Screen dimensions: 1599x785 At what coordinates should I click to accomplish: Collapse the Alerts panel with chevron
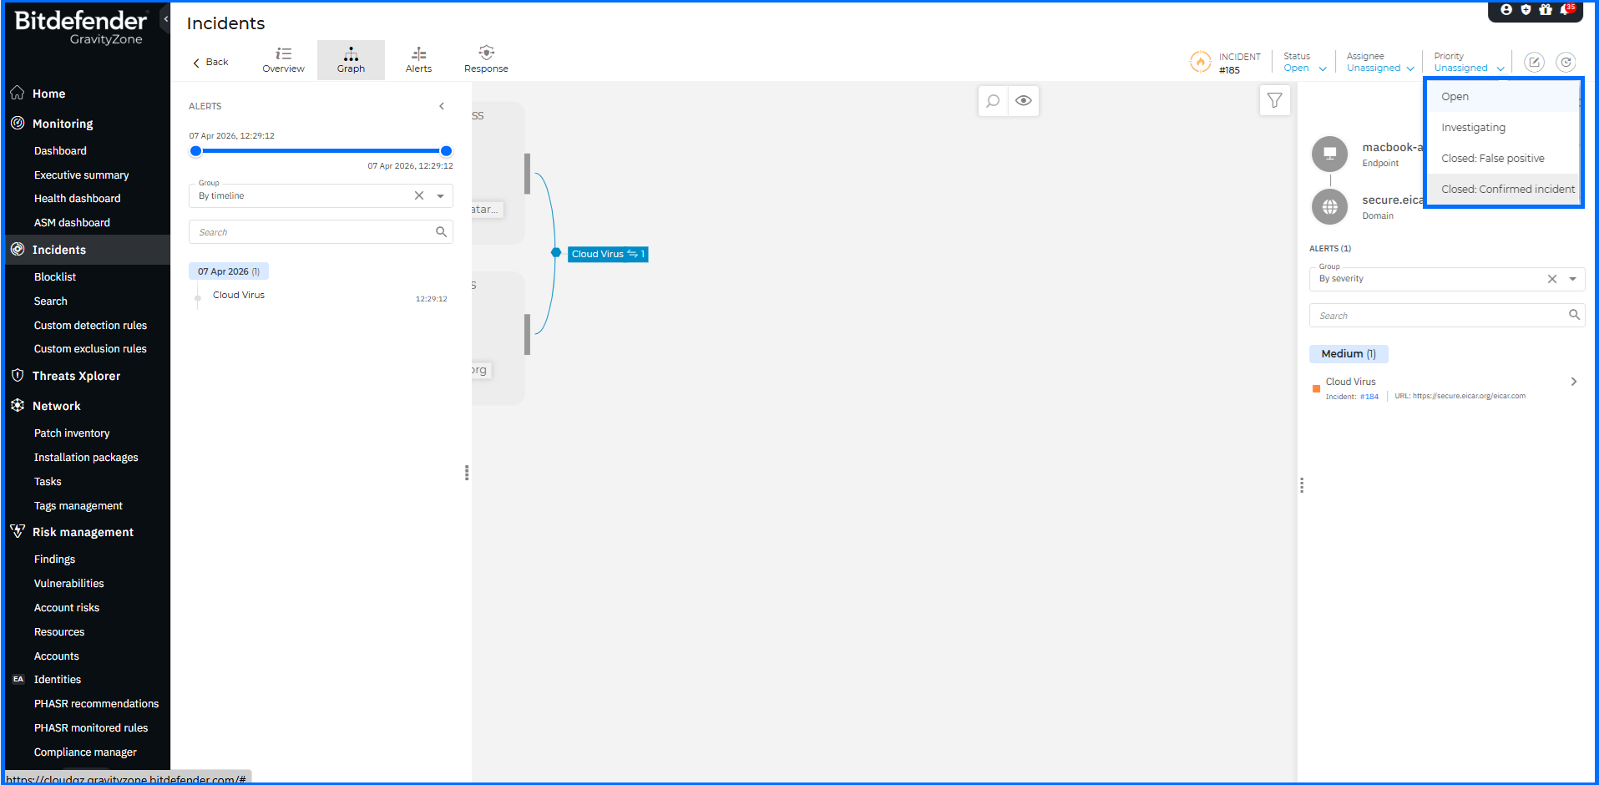point(442,106)
